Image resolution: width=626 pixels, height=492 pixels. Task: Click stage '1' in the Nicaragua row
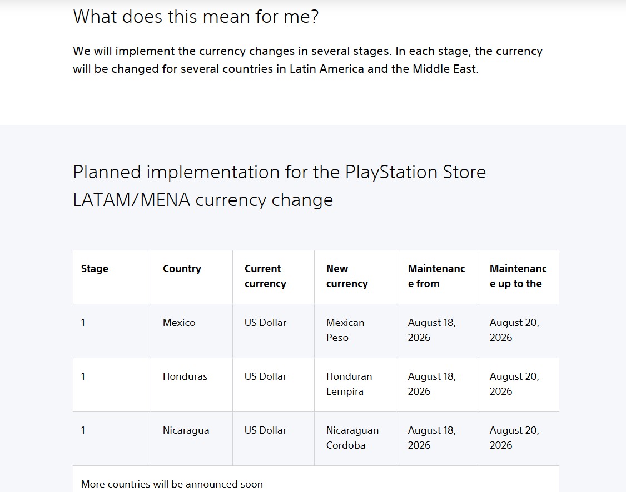pyautogui.click(x=83, y=430)
